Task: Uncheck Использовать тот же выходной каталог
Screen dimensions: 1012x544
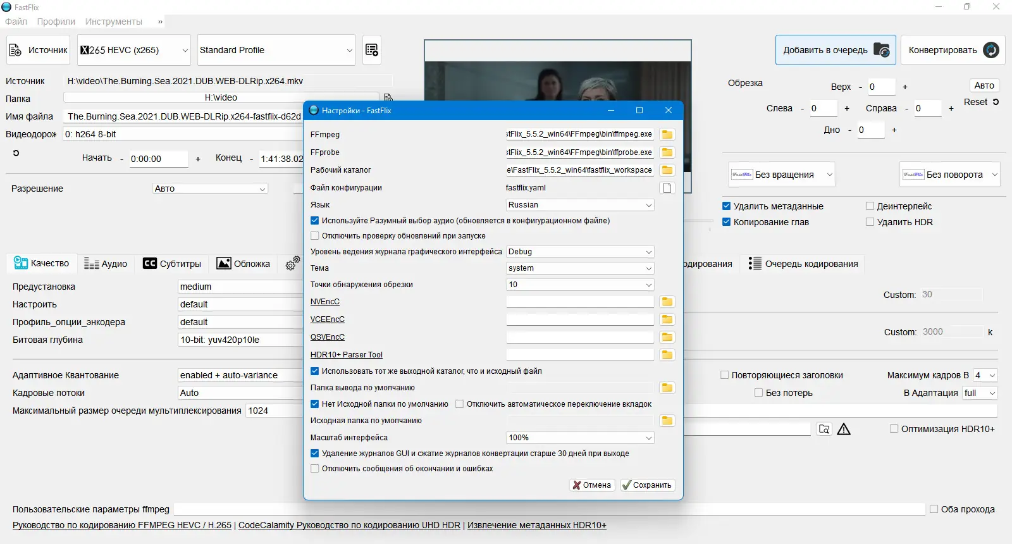Action: pyautogui.click(x=315, y=371)
